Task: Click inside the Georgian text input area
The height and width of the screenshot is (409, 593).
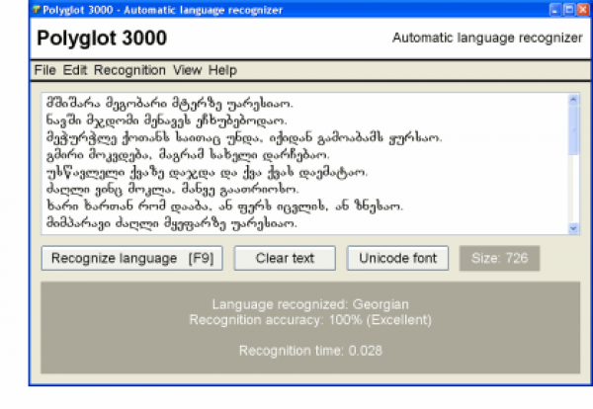Action: pos(304,163)
